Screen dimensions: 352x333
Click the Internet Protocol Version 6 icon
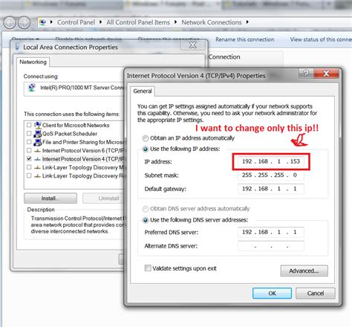[38, 151]
